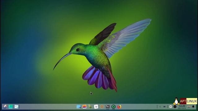Viewport: 198px width, 111px height.
Task: Open the orange image gallery app in the dock
Action: coord(84,107)
